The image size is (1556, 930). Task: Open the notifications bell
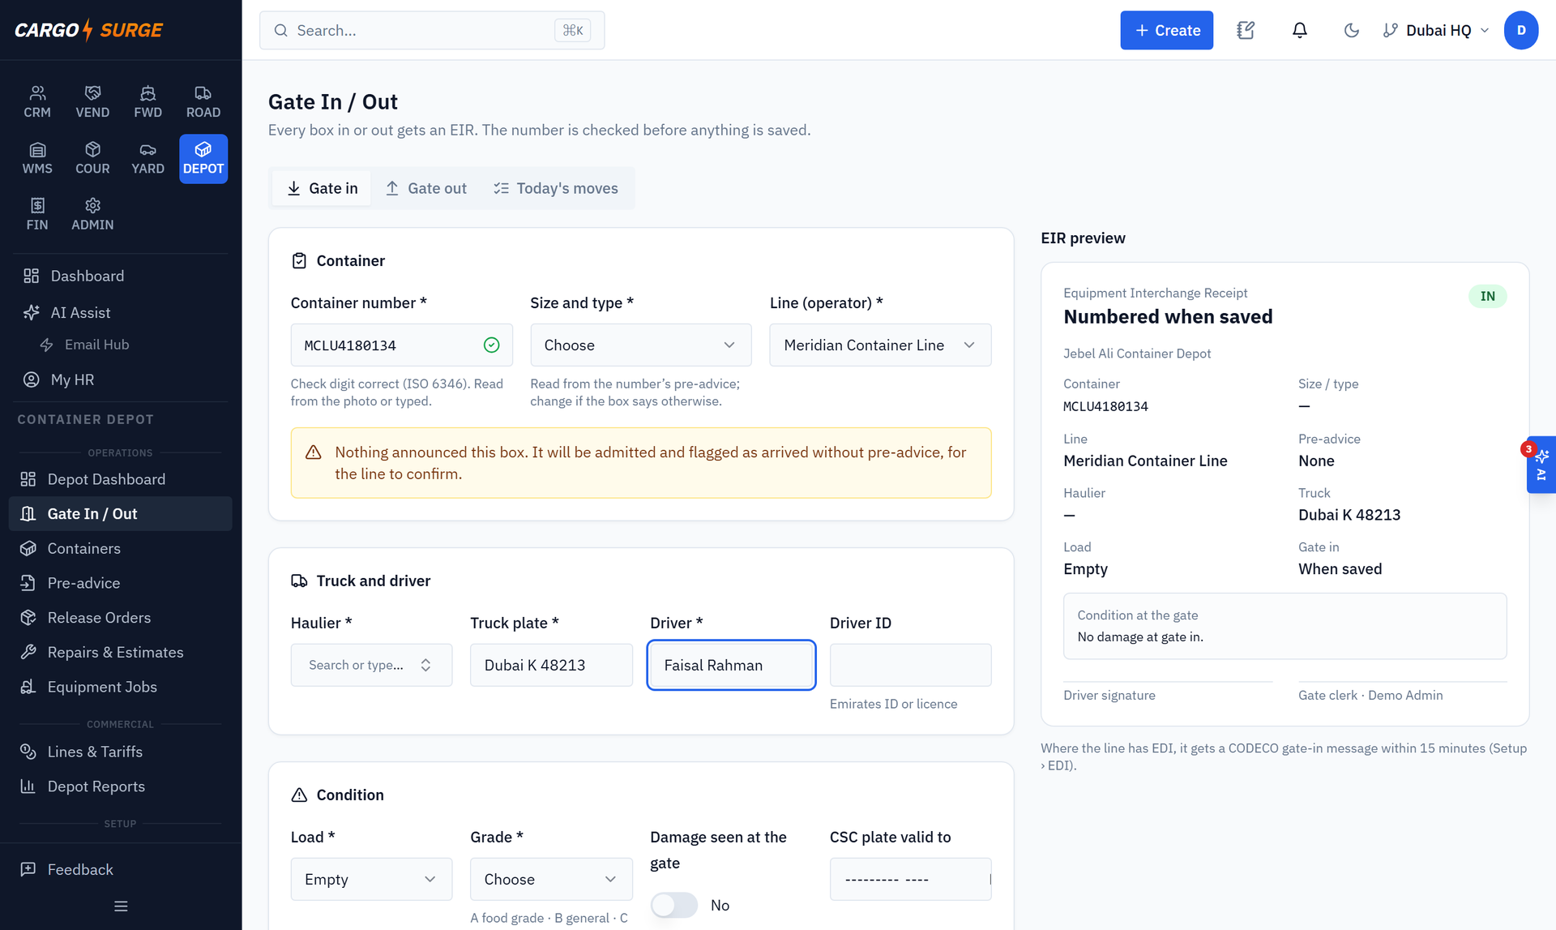pyautogui.click(x=1299, y=30)
